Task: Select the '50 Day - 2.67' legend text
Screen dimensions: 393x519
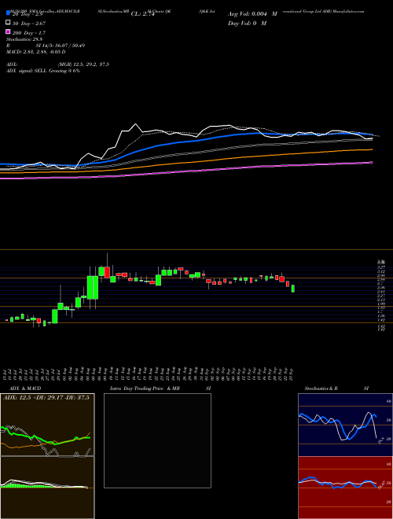Action: coord(29,24)
